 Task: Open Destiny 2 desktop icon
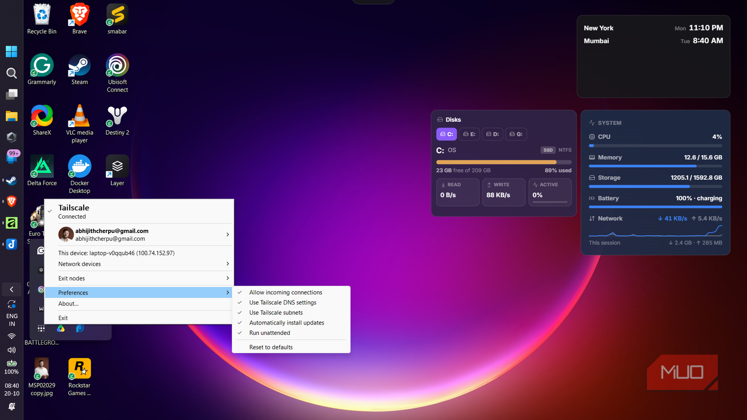point(117,120)
